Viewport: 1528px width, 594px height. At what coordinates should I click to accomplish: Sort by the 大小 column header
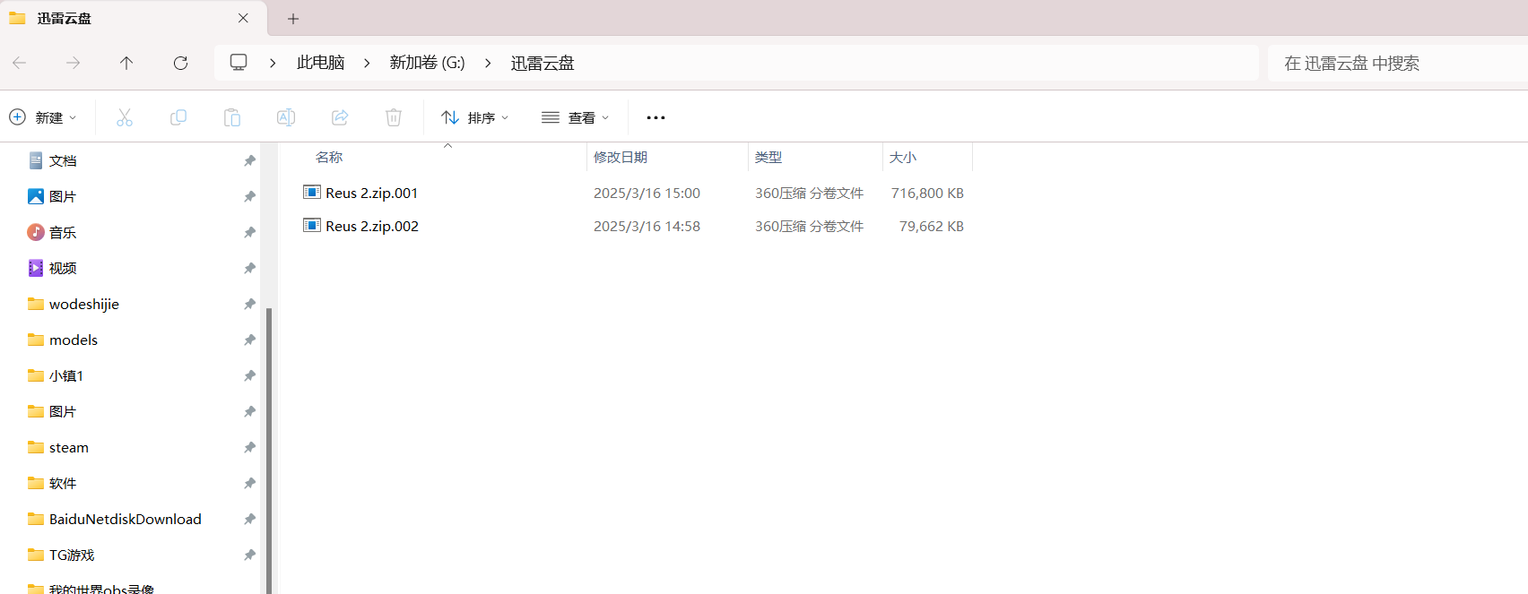click(x=903, y=157)
